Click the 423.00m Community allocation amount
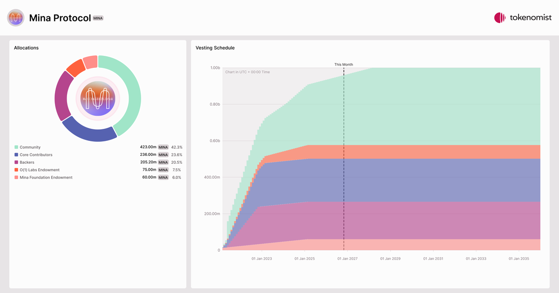The width and height of the screenshot is (559, 293). 148,147
